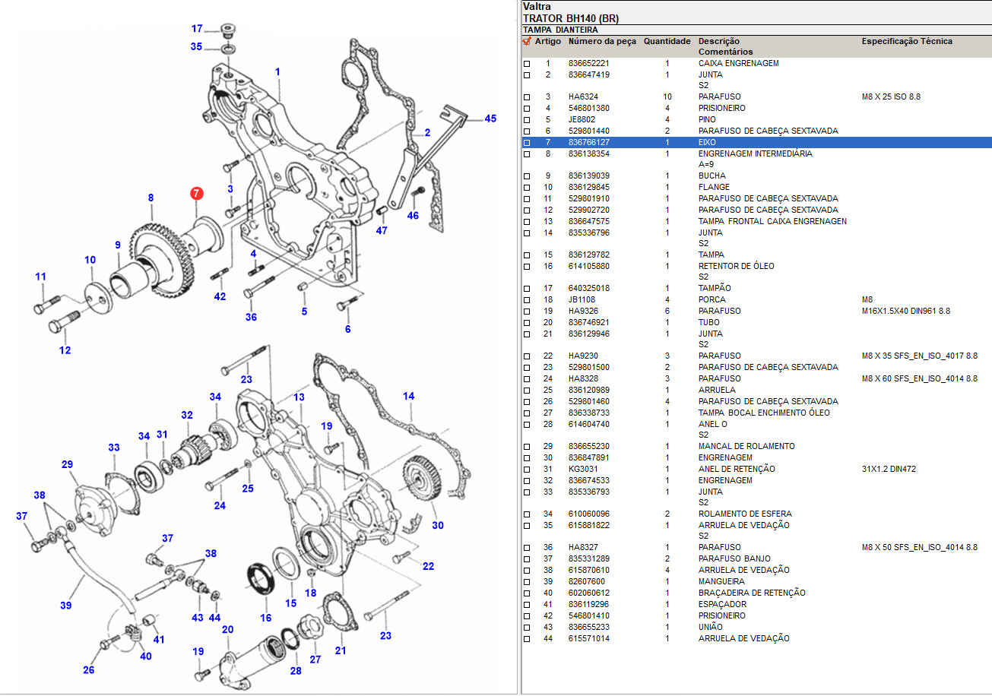
Task: Click the Número da peça column header
Action: coord(602,41)
